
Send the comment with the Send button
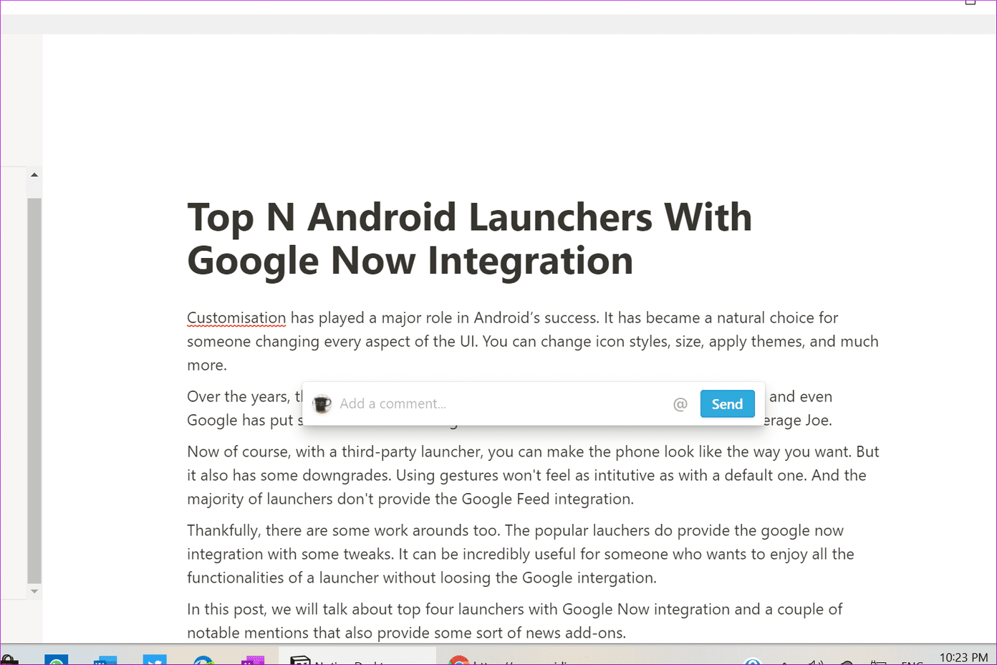[x=727, y=403]
